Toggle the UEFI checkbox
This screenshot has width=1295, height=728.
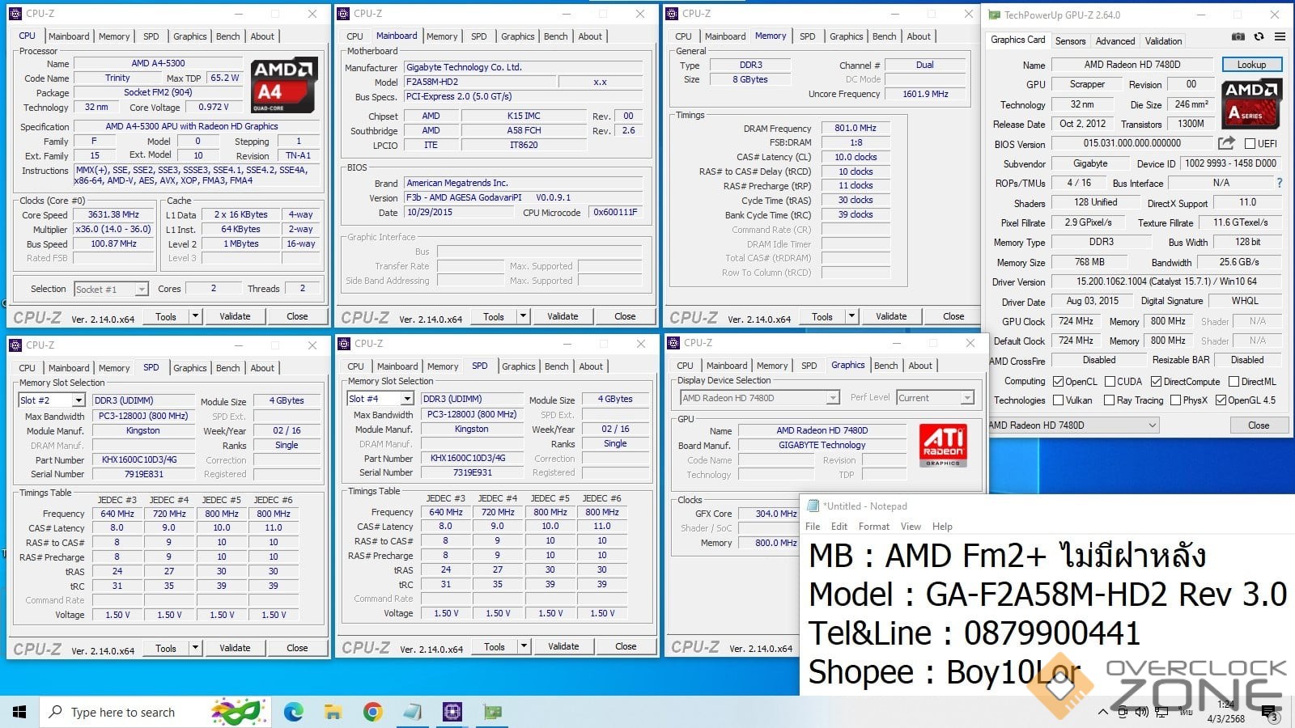[1250, 144]
